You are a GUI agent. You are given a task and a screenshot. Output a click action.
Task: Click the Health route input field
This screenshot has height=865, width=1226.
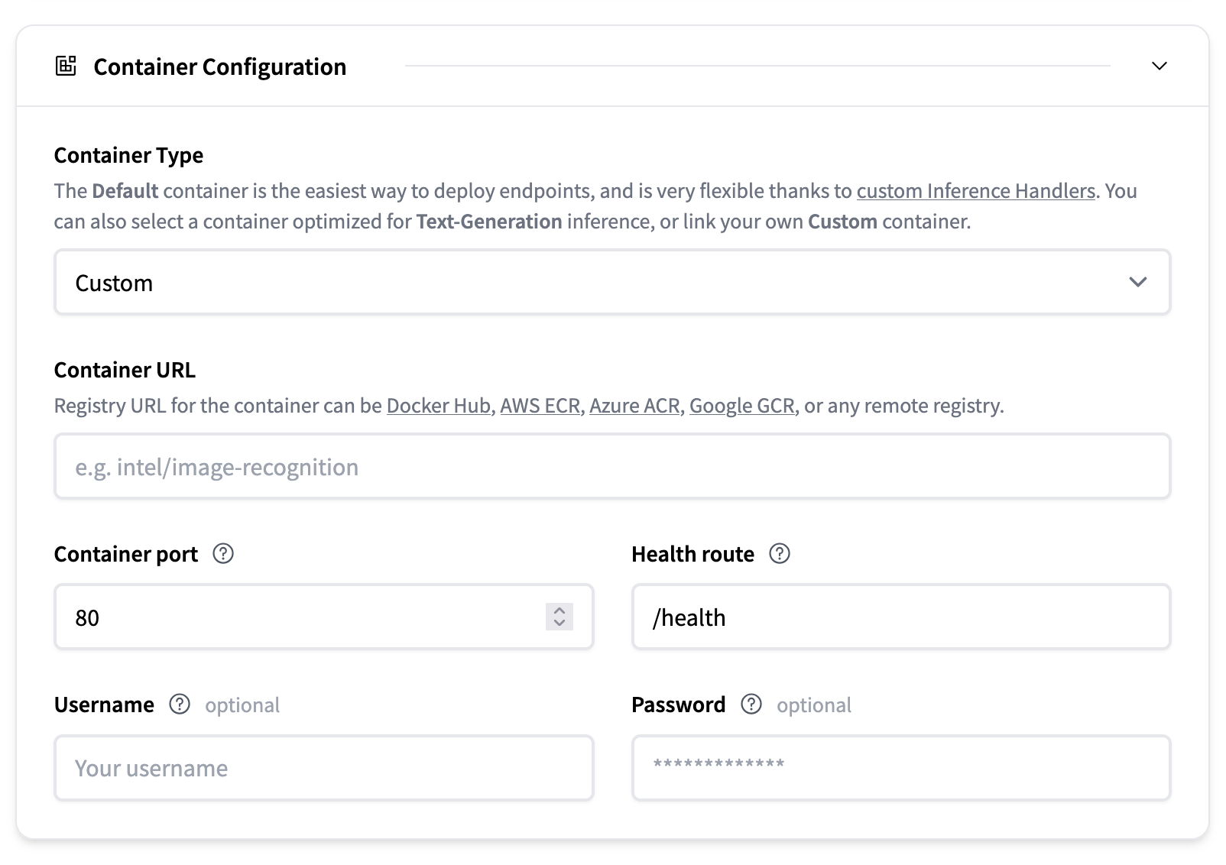(900, 617)
